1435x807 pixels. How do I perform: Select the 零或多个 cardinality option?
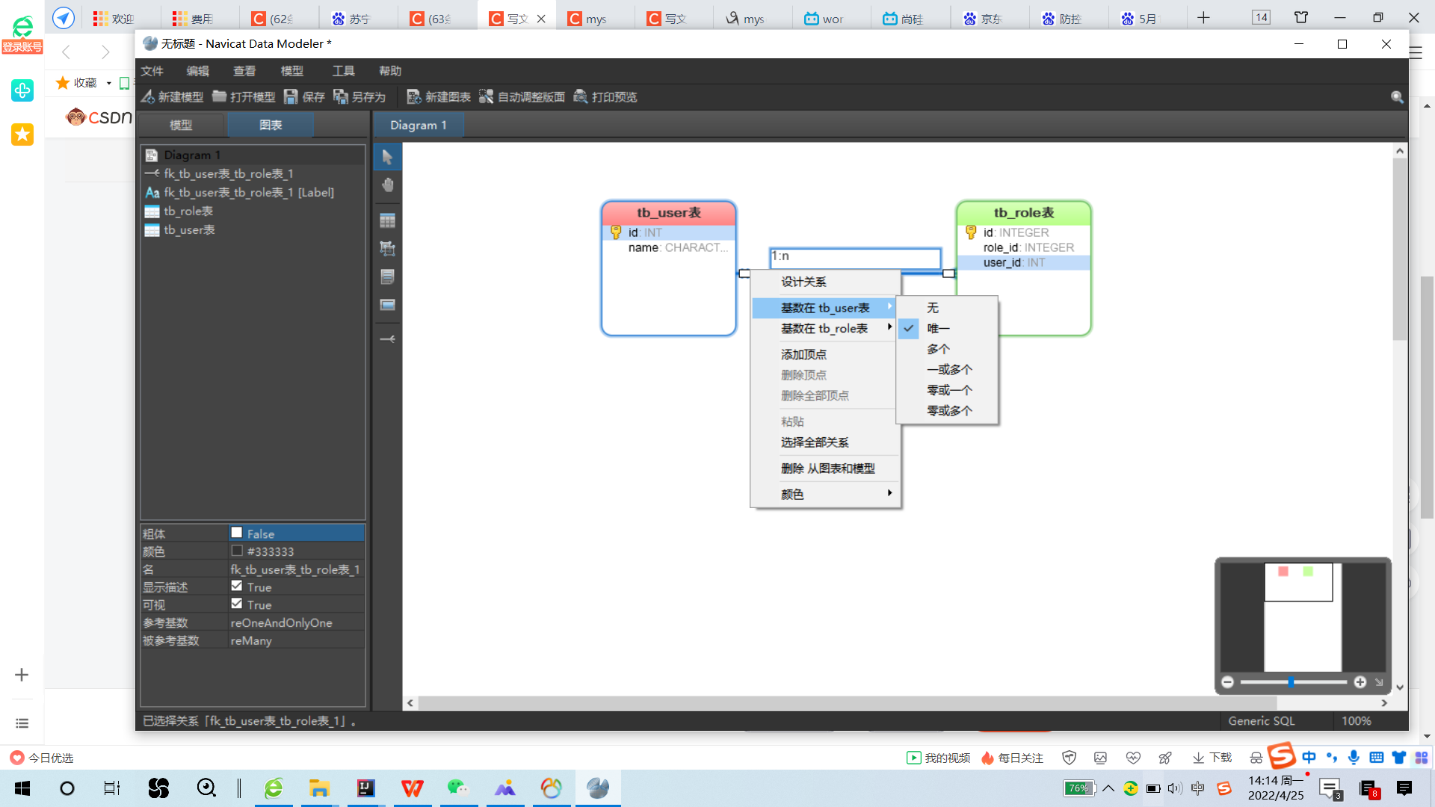(949, 411)
